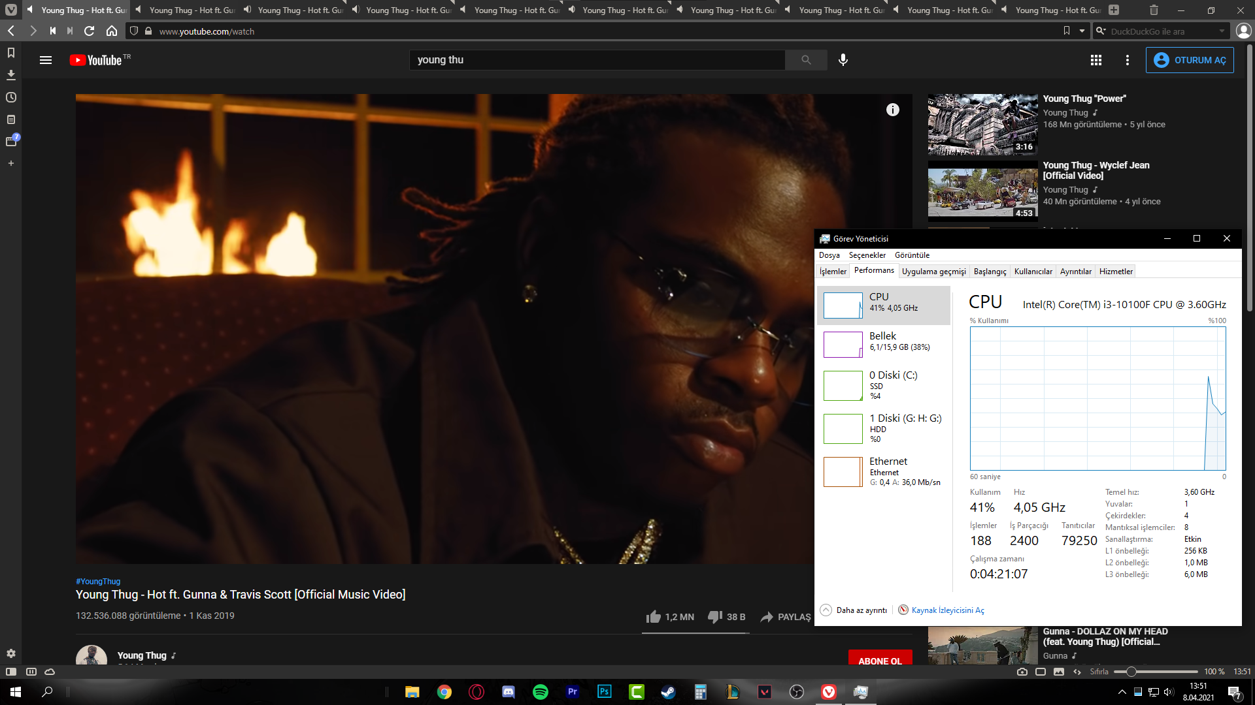Start voice search with microphone icon
Screen dimensions: 1255x705
pos(843,60)
